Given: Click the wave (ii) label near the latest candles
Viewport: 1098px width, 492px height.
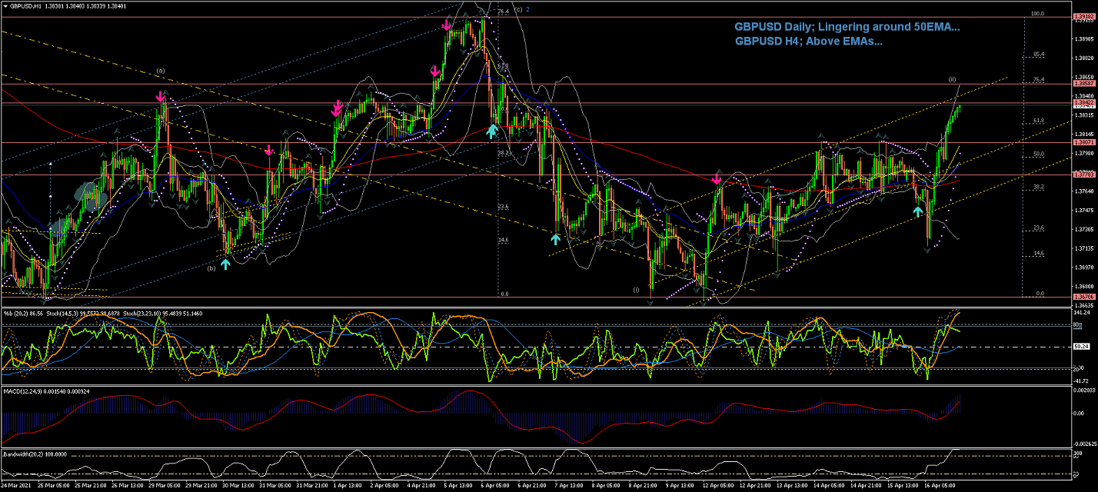Looking at the screenshot, I should point(952,79).
